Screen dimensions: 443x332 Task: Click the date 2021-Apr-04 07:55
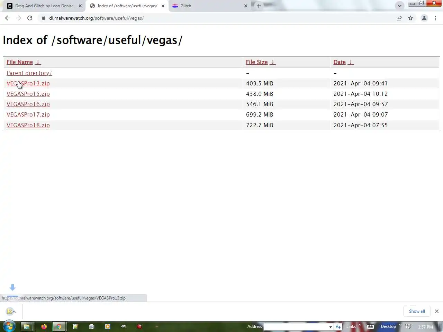coord(361,125)
